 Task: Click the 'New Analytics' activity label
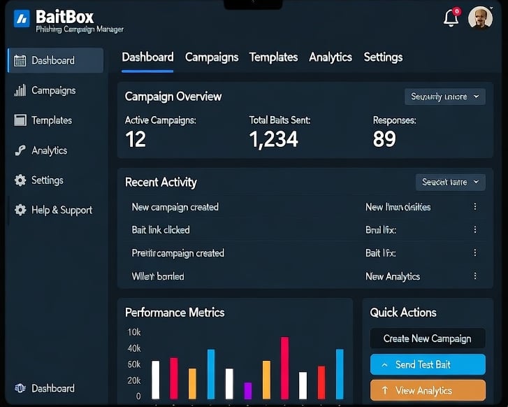(393, 276)
